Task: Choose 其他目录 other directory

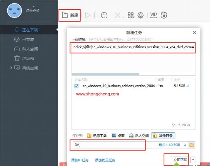Action: click(163, 136)
